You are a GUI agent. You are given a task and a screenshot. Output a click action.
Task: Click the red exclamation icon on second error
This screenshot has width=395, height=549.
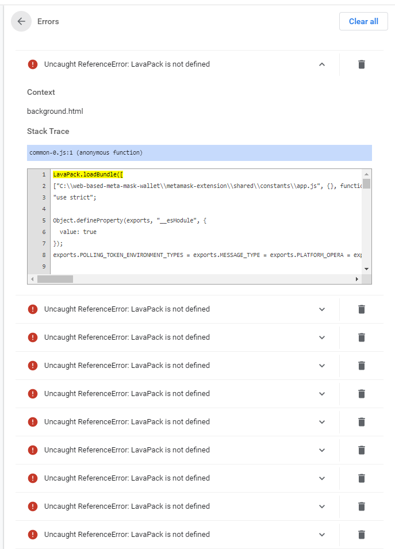pyautogui.click(x=33, y=309)
